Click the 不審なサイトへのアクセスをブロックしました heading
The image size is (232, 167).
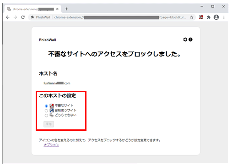114,54
